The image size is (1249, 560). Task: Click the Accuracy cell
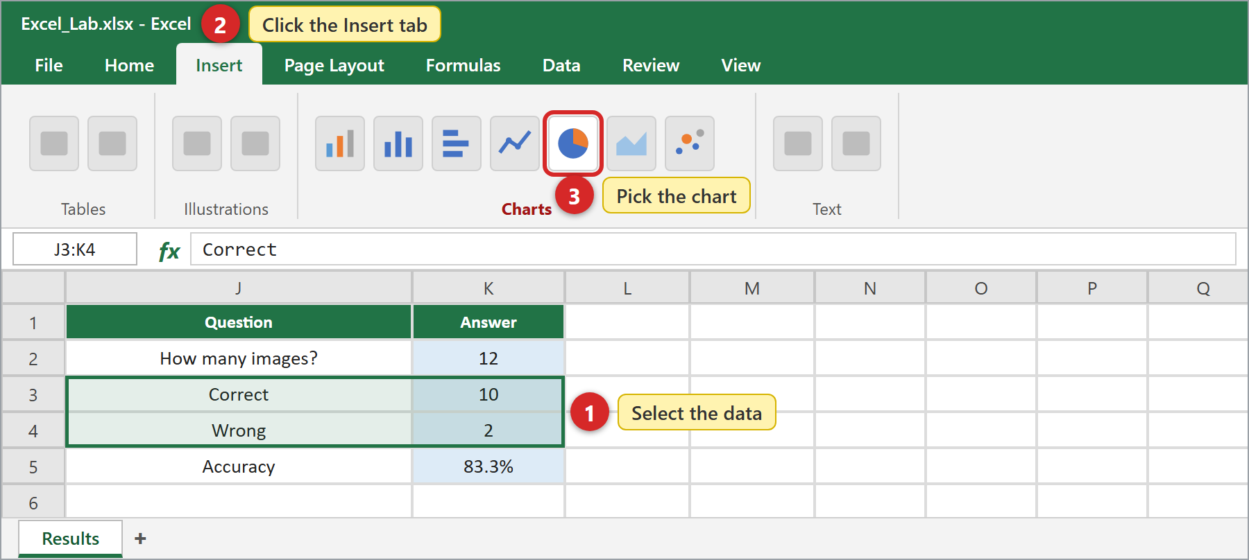pyautogui.click(x=239, y=466)
